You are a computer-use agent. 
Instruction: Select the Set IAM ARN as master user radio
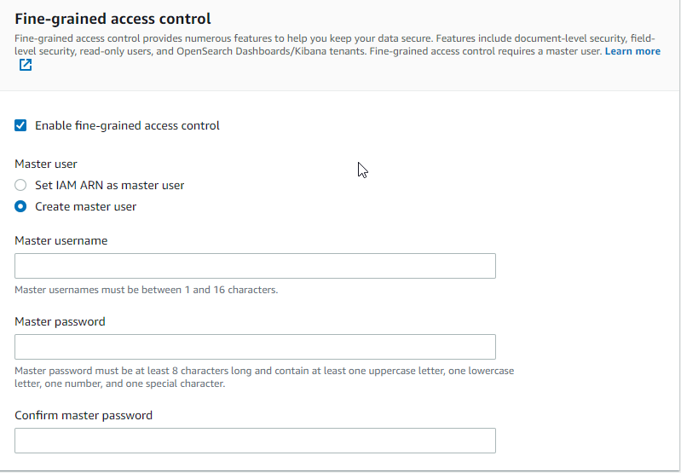pos(20,185)
